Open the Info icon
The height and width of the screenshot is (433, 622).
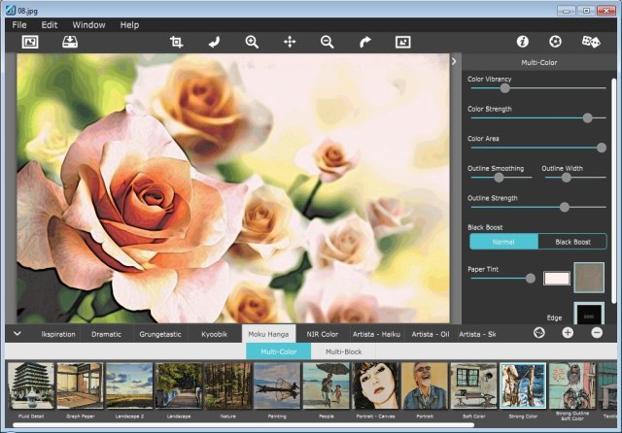[x=522, y=42]
